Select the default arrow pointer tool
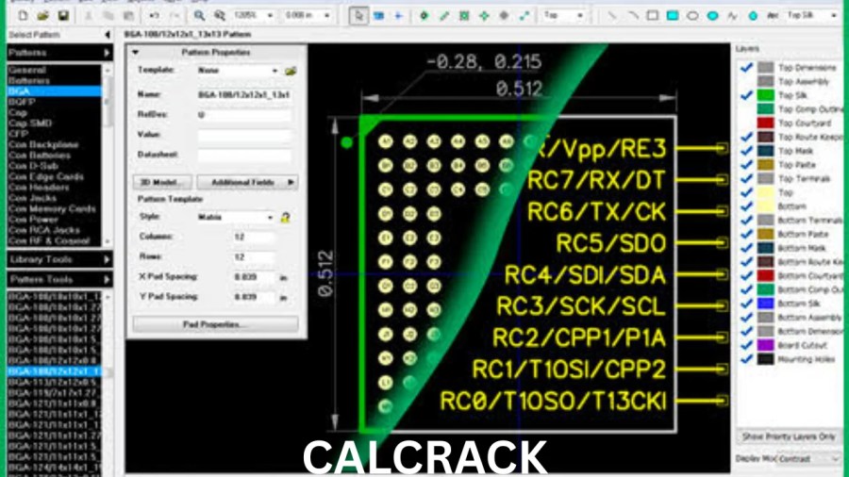This screenshot has height=477, width=849. point(358,16)
